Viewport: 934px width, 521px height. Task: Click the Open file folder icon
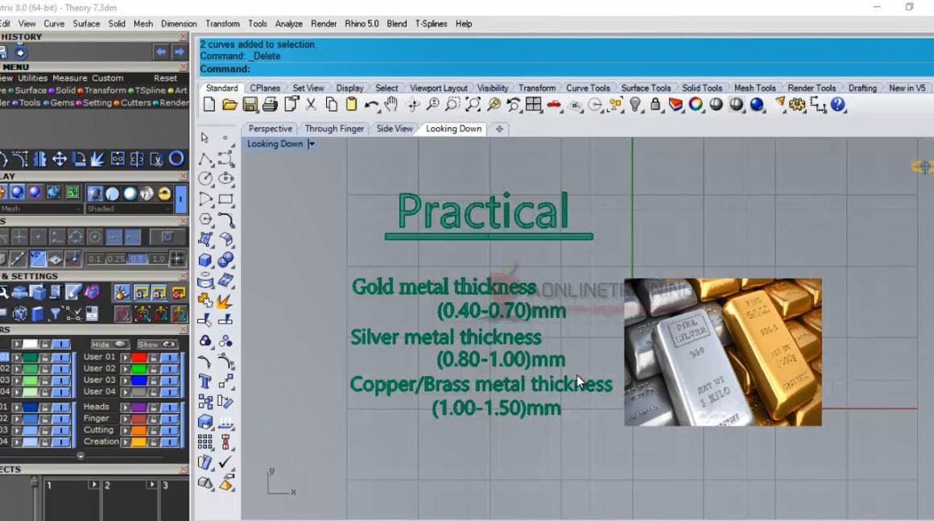click(229, 105)
